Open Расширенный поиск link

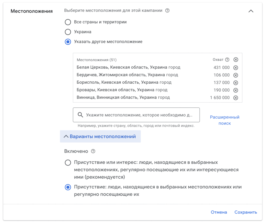tap(224, 120)
